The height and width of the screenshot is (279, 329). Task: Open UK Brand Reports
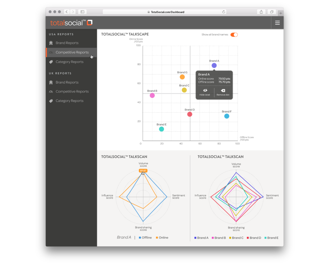click(71, 82)
